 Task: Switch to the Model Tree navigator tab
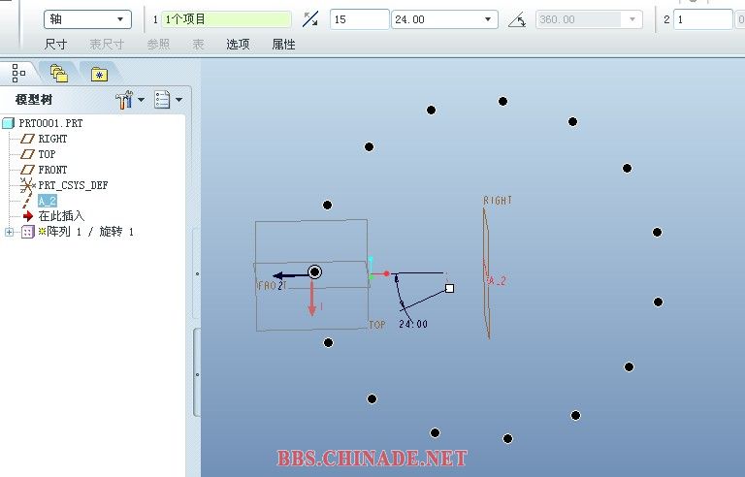[18, 72]
